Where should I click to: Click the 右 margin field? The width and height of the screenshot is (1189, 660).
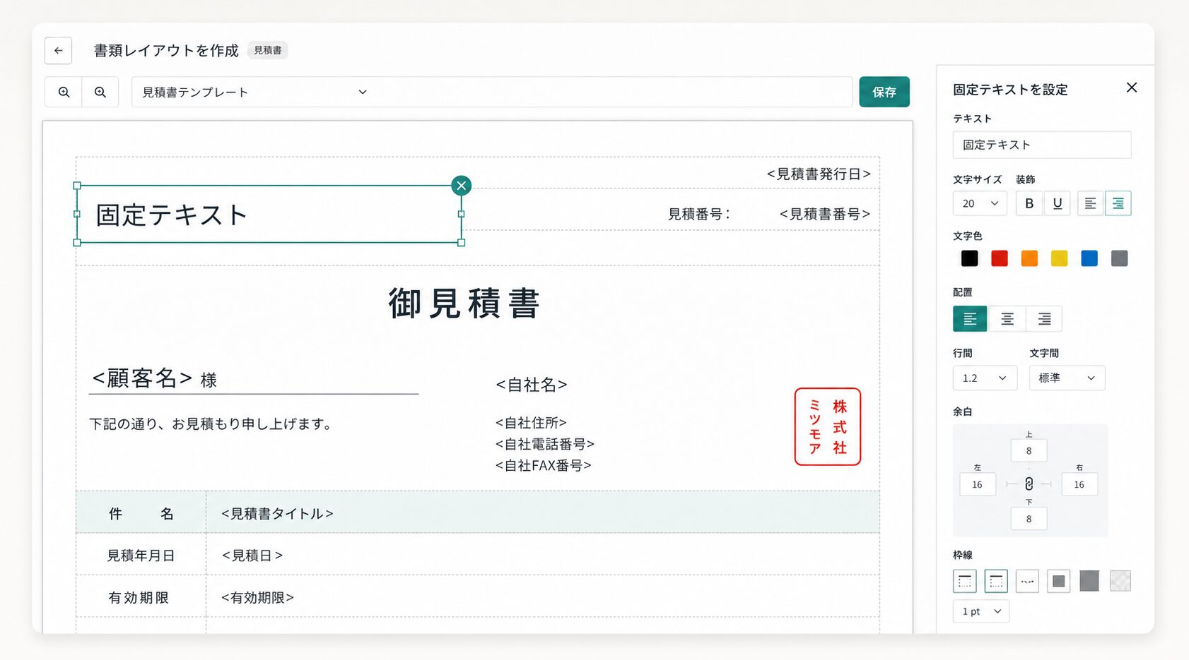pyautogui.click(x=1079, y=484)
